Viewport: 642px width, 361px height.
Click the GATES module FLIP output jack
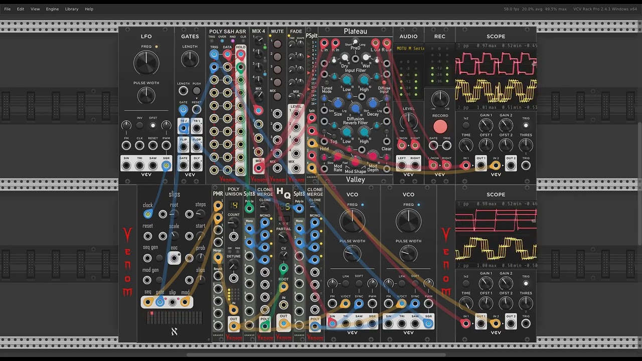click(x=183, y=147)
